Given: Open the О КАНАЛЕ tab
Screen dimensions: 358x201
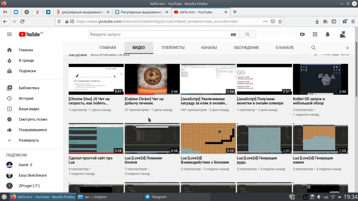Looking at the screenshot, I should (x=285, y=48).
